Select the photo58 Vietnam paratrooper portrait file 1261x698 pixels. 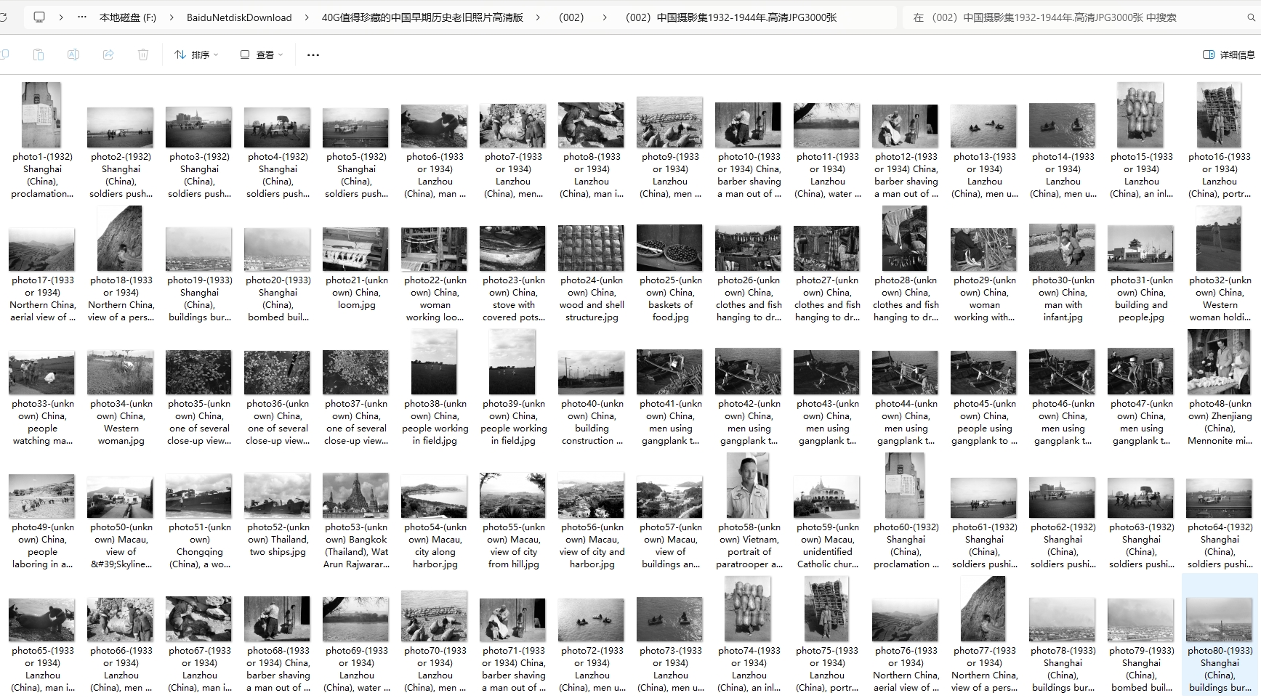(x=748, y=486)
